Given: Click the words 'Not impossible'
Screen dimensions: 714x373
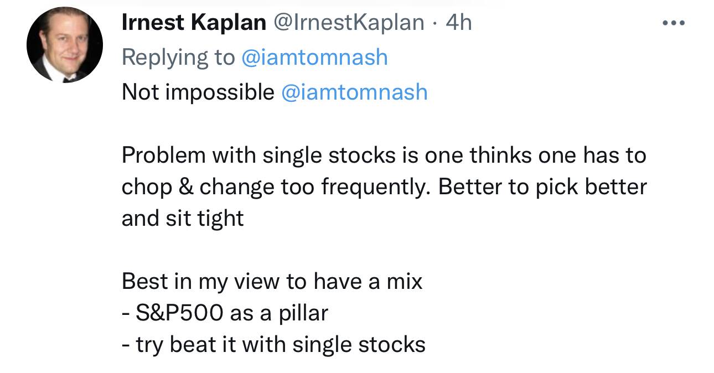Looking at the screenshot, I should click(198, 91).
